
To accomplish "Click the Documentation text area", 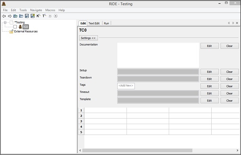I will point(158,55).
